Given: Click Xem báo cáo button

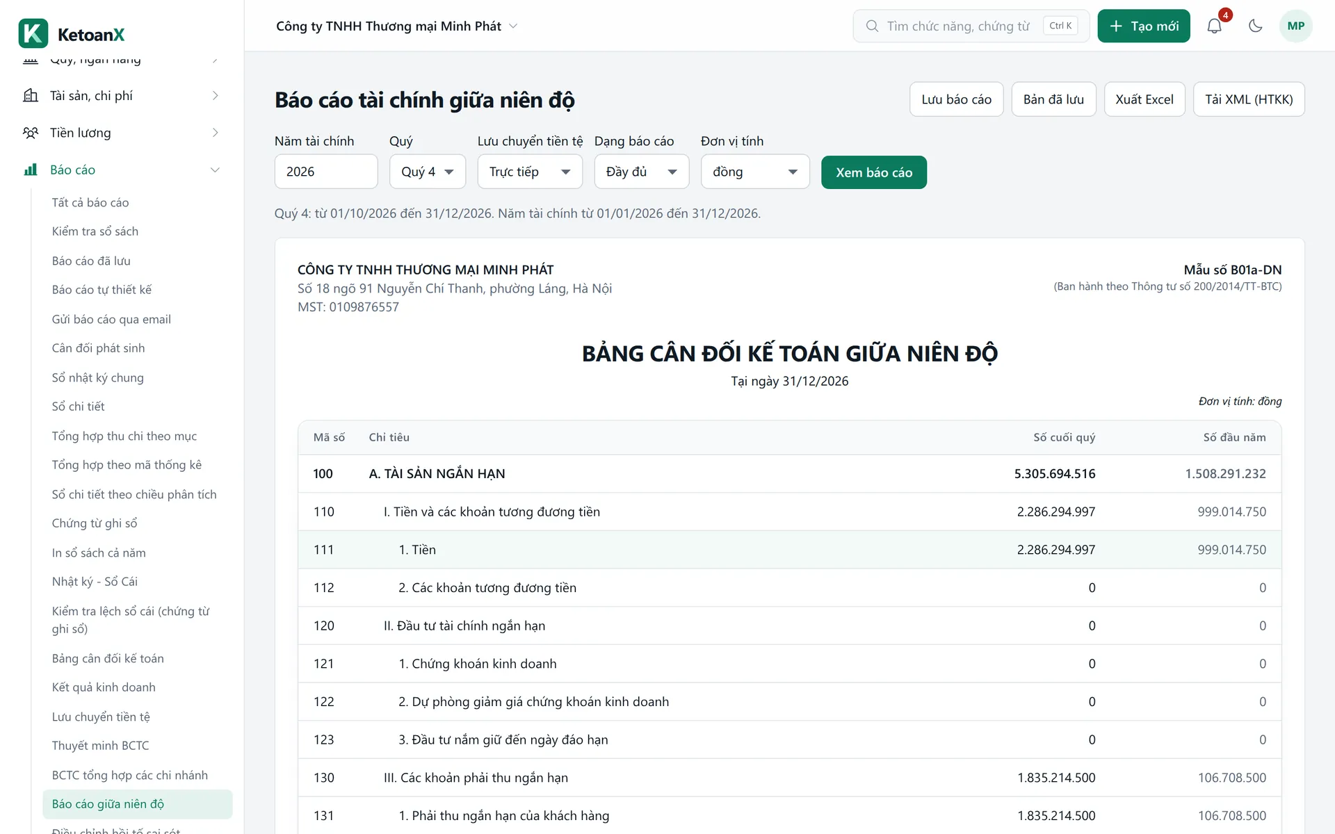Looking at the screenshot, I should 874,172.
